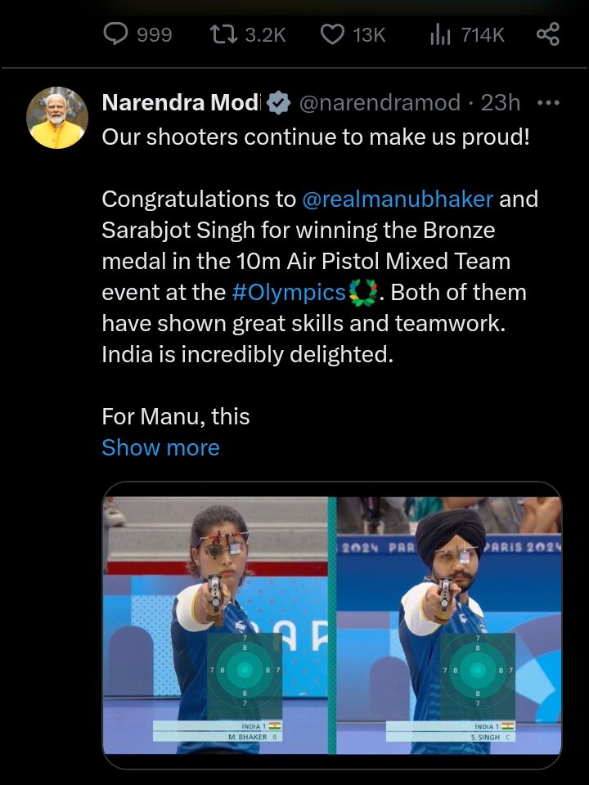Open the S. Singh shooting photo
Viewport: 589px width, 785px height.
pos(449,626)
